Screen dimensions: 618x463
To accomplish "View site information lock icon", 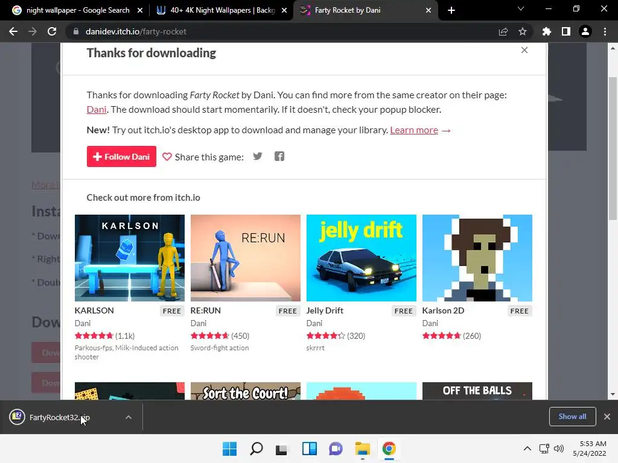I will (75, 31).
